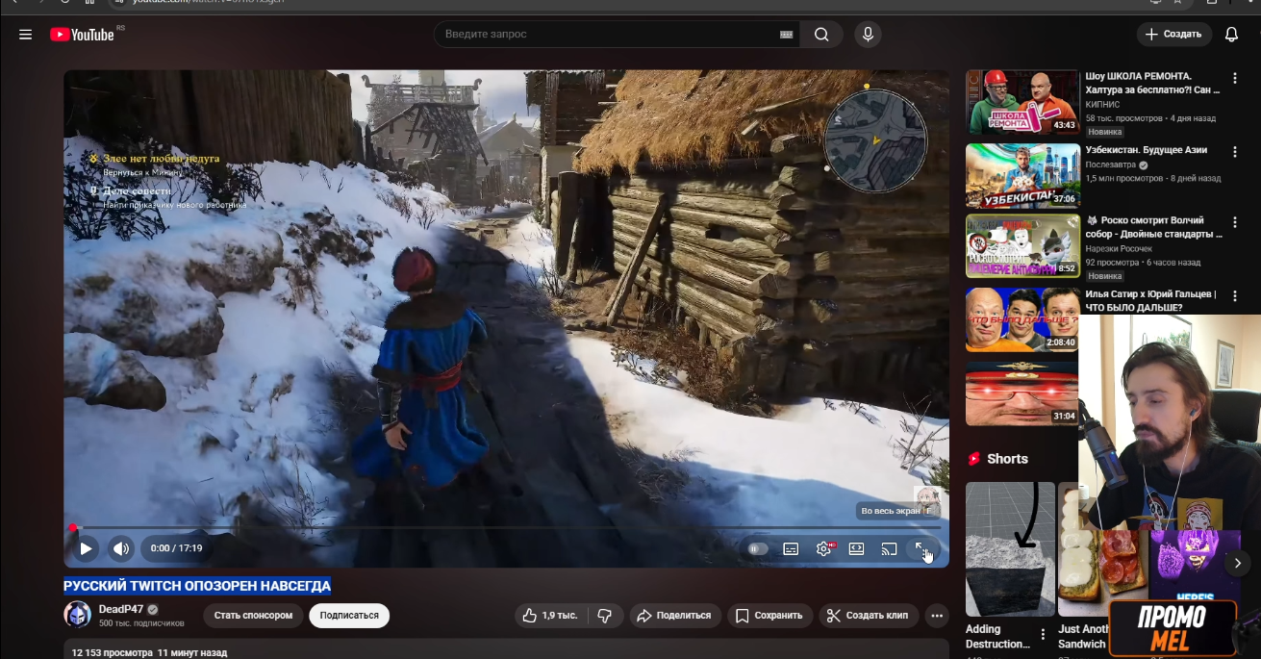Like the video showing 1,9 тыс.
1261x659 pixels.
(550, 616)
